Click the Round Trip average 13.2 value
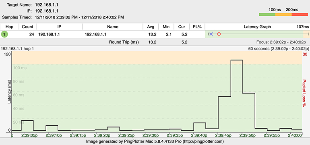The height and width of the screenshot is (145, 310). tap(153, 42)
